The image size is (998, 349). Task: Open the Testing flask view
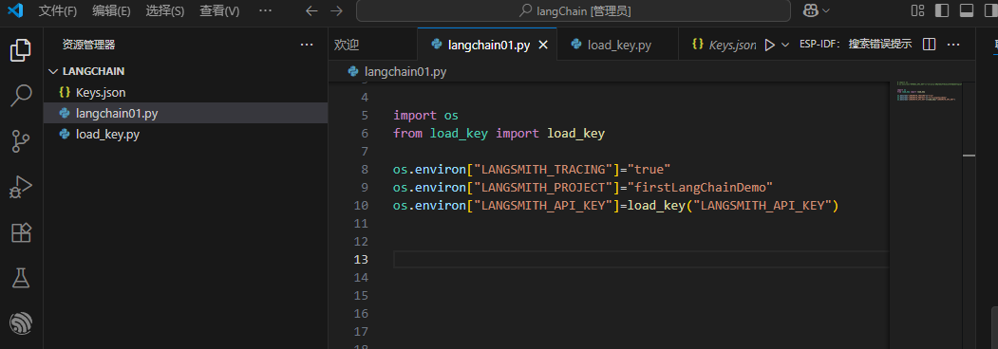(x=21, y=278)
